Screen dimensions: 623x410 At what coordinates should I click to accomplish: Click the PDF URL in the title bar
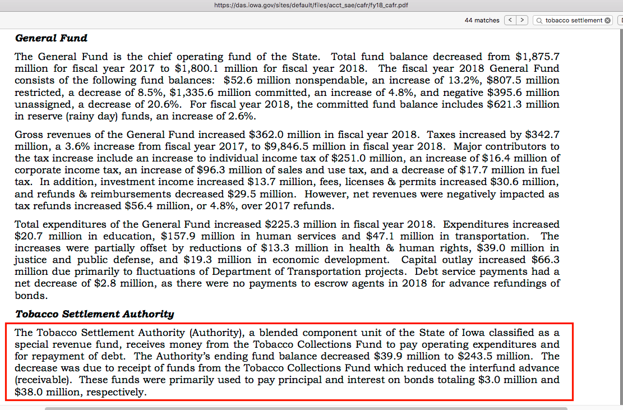pyautogui.click(x=311, y=4)
